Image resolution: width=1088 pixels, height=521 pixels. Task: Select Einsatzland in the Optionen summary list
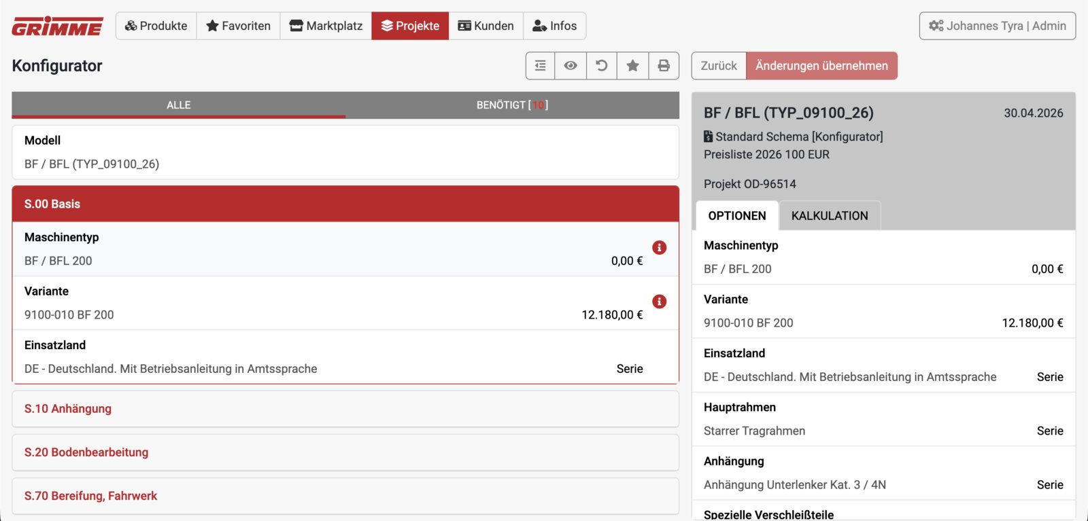point(883,365)
